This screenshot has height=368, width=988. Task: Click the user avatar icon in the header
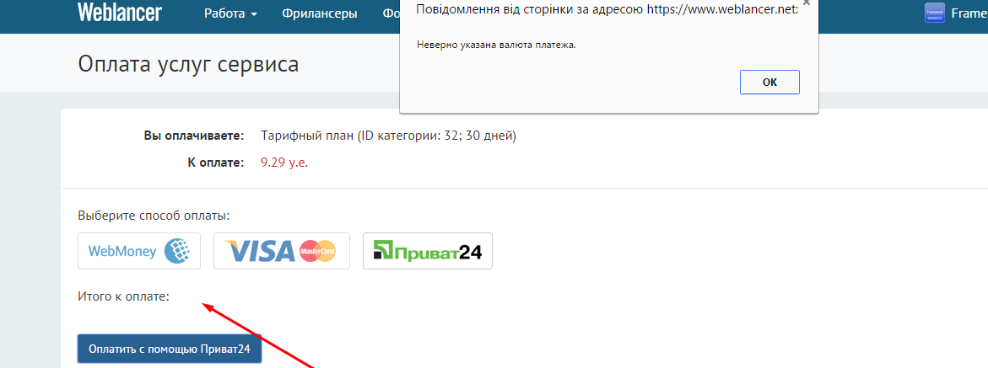[x=935, y=13]
